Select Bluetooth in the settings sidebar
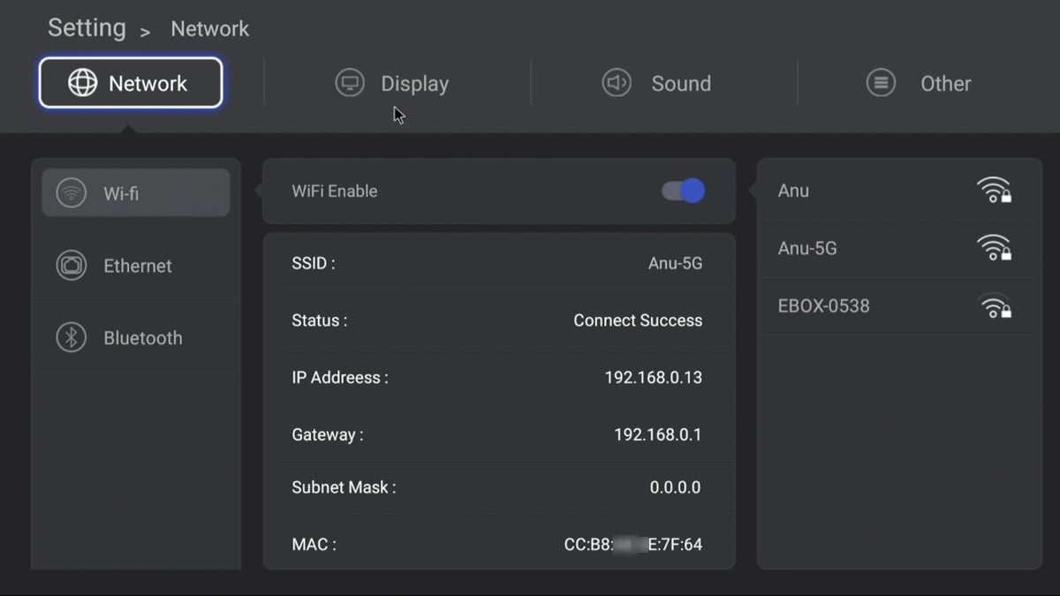The width and height of the screenshot is (1060, 596). (x=135, y=337)
